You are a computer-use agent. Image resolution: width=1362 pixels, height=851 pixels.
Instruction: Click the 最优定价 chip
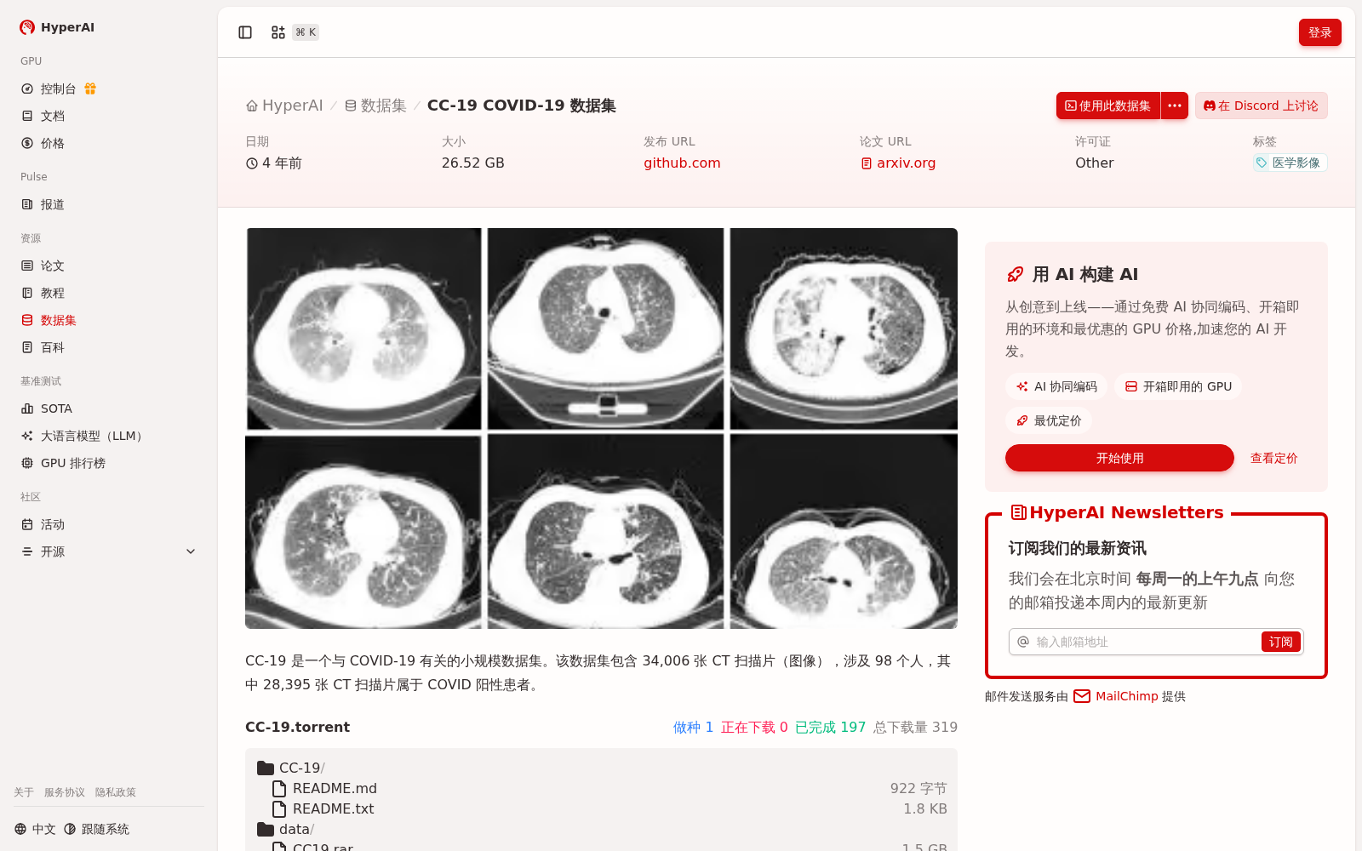1048,420
